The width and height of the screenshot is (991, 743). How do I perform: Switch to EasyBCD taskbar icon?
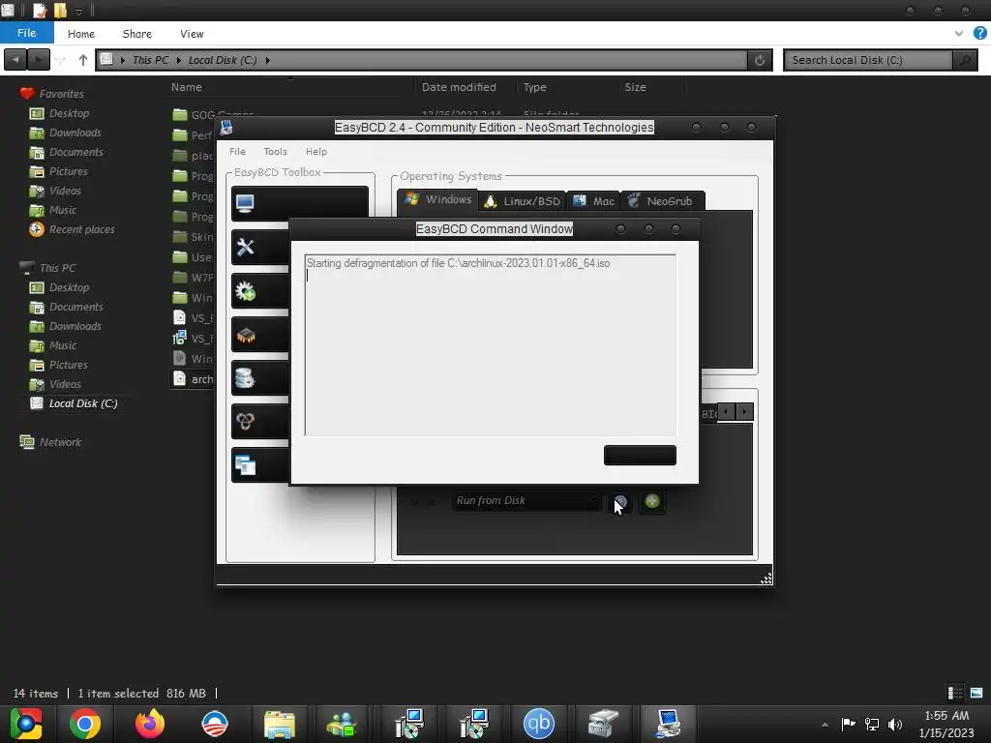coord(668,724)
